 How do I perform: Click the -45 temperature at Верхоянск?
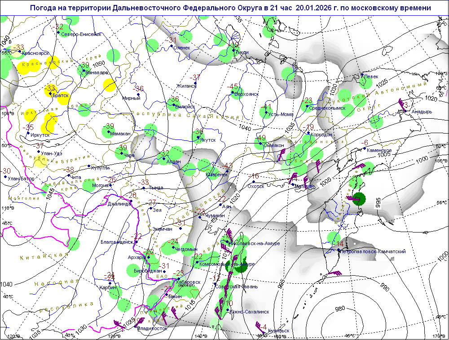click(x=233, y=86)
